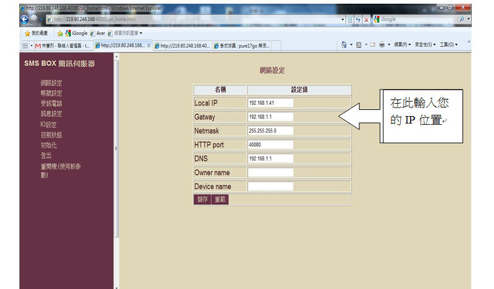Click the Home icon in command bar
Screen dimensions: 494x289
[x=344, y=44]
